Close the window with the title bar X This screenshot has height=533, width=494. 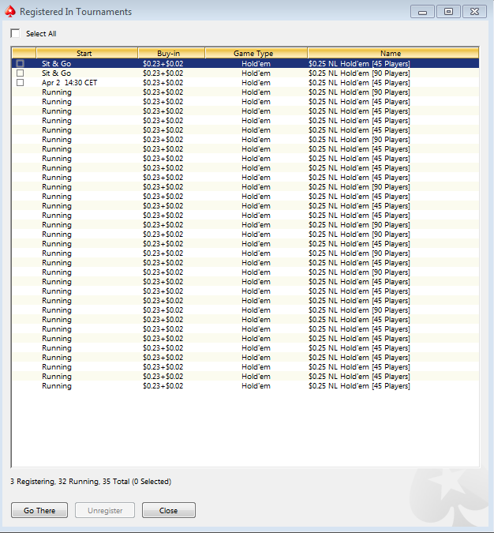tap(474, 12)
